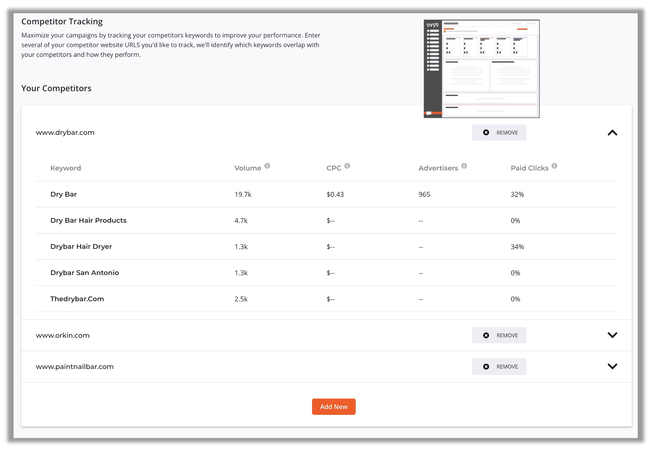Select the 'Thedrybar.Com' keyword
The width and height of the screenshot is (652, 452).
click(77, 299)
